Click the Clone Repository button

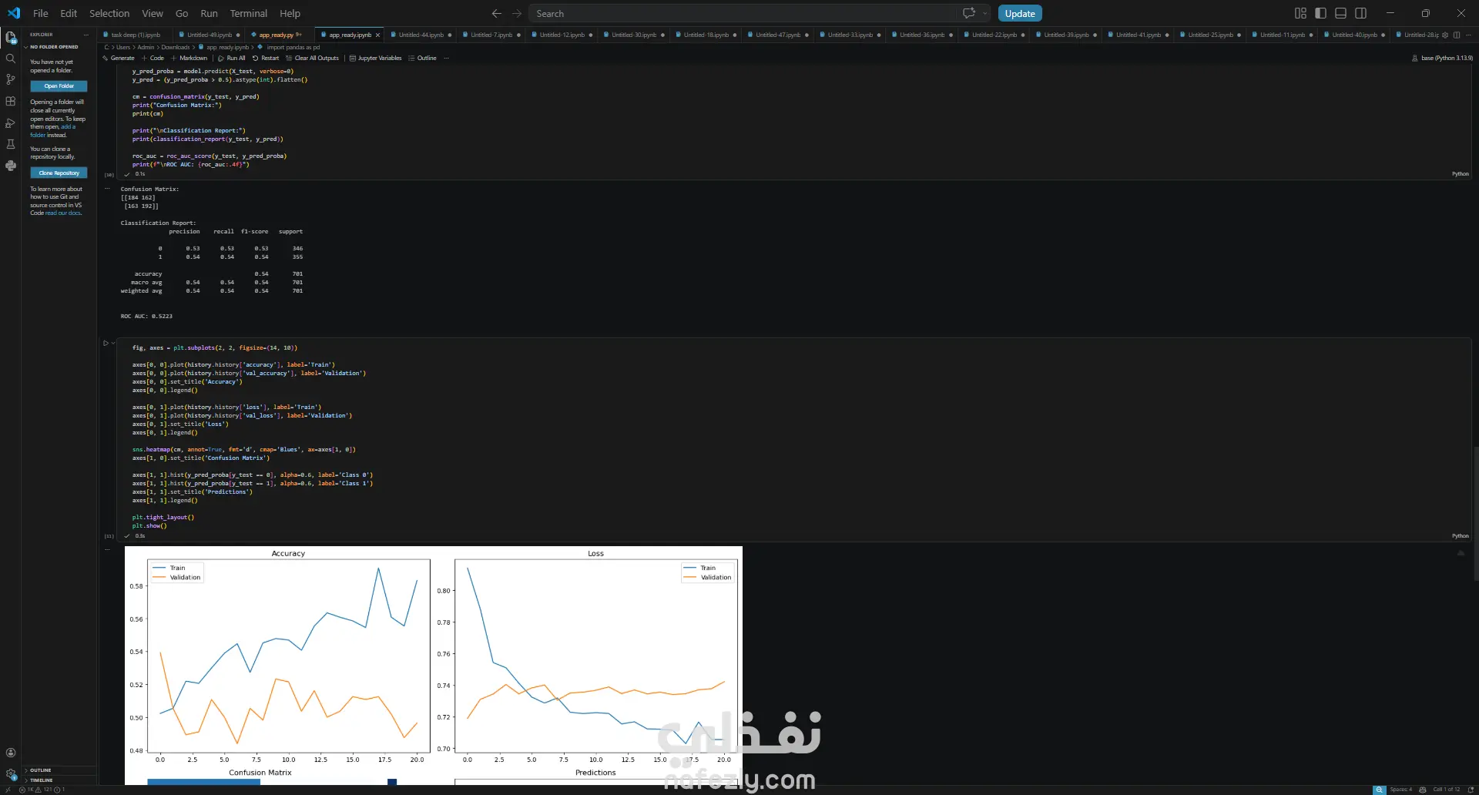[59, 173]
